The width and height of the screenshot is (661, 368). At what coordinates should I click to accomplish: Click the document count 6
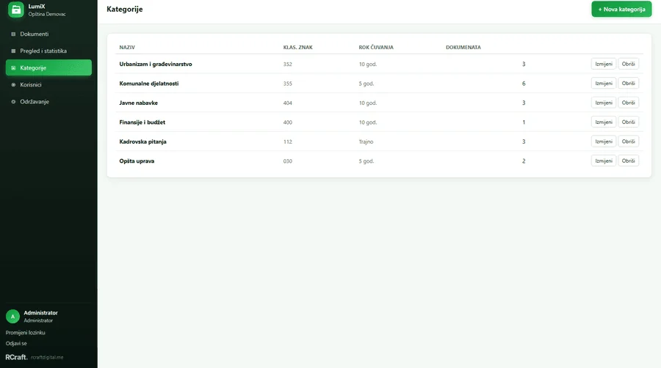click(524, 84)
